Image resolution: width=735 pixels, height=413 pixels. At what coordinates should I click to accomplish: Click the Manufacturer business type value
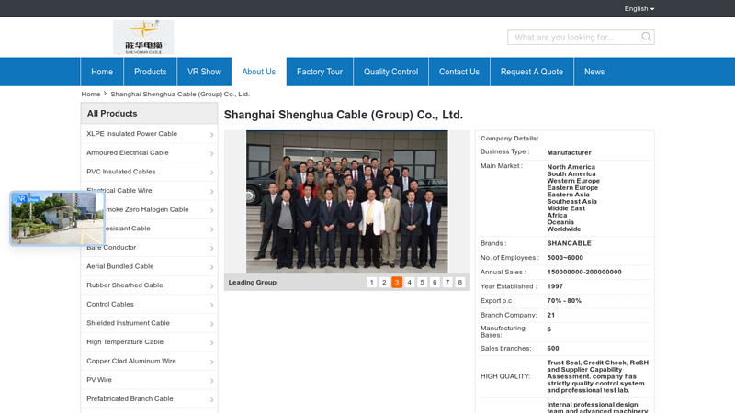click(569, 152)
